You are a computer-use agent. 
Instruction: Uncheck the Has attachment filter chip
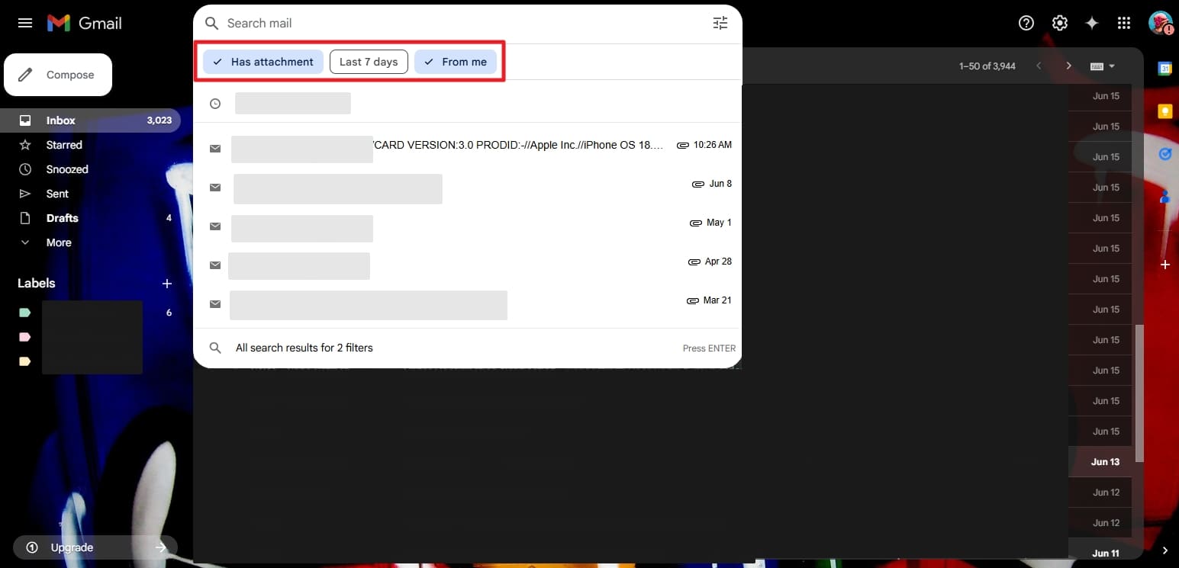click(263, 62)
